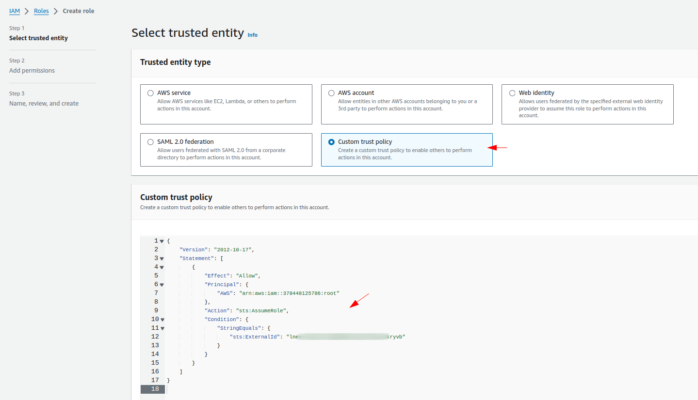698x400 pixels.
Task: Select the AWS service radio button
Action: pyautogui.click(x=150, y=93)
